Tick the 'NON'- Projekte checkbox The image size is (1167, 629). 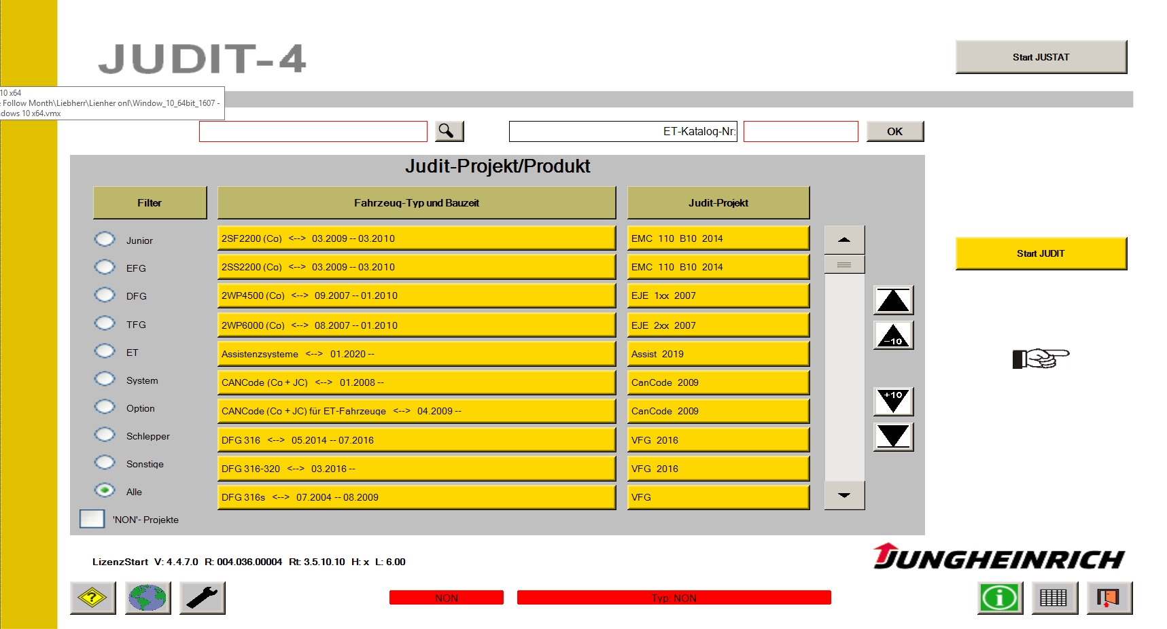[x=92, y=519]
